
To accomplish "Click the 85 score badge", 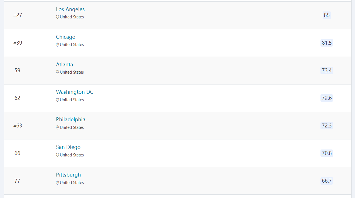I will (327, 15).
